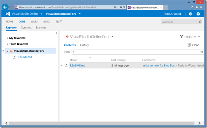Open the BUILD hub
This screenshot has width=207, height=128.
point(47,22)
